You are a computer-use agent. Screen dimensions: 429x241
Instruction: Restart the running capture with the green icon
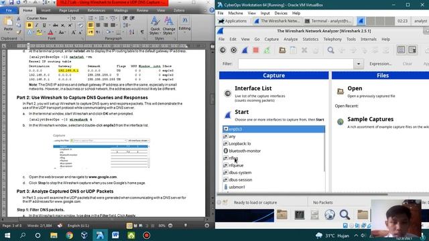[x=267, y=50]
